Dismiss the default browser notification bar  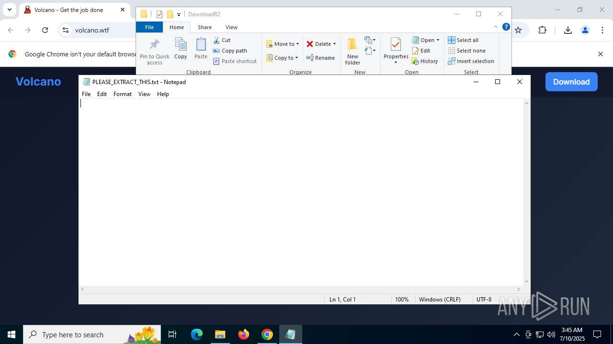coord(600,54)
